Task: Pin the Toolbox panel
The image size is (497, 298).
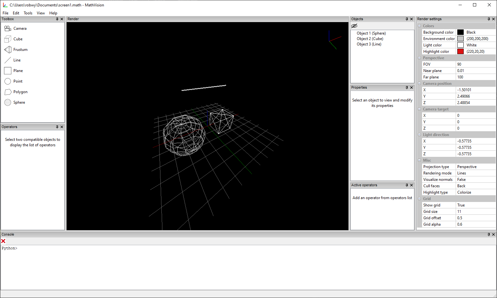Action: tap(57, 19)
